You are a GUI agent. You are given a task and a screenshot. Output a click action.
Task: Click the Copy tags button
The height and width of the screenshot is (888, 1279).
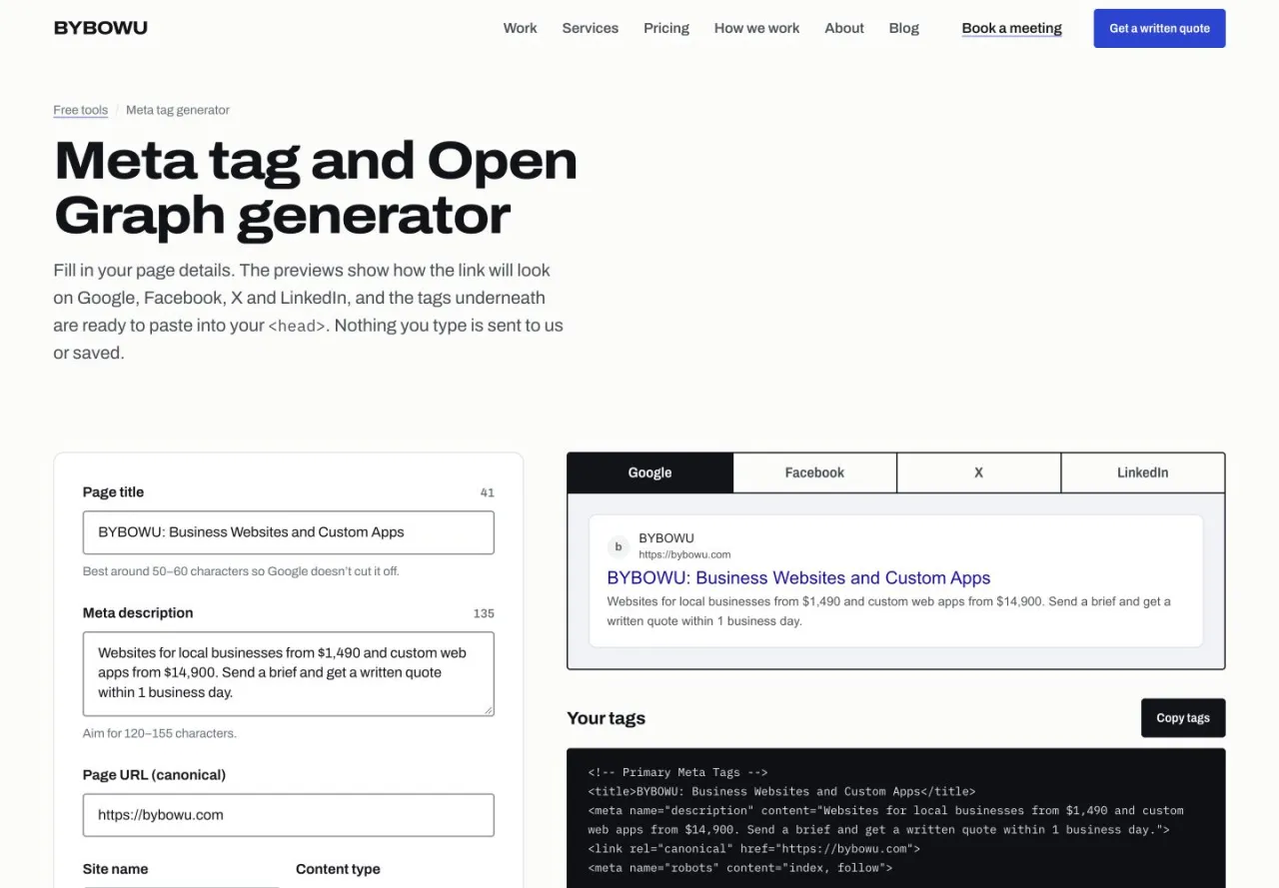click(x=1183, y=717)
